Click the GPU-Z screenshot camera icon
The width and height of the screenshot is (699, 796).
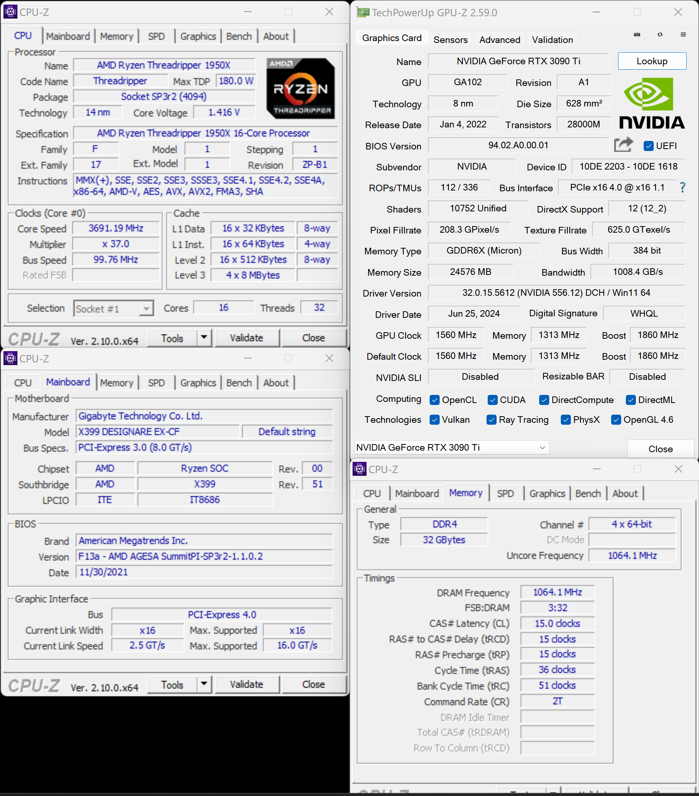point(637,35)
